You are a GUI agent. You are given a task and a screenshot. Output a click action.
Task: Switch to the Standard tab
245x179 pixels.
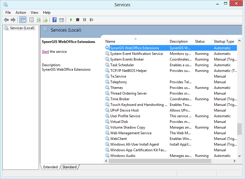tap(69, 167)
